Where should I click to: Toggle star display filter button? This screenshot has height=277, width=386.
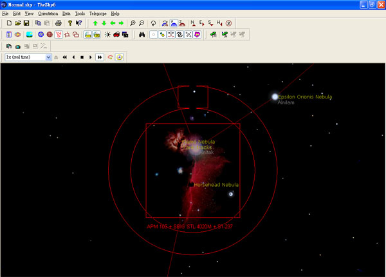(x=153, y=35)
